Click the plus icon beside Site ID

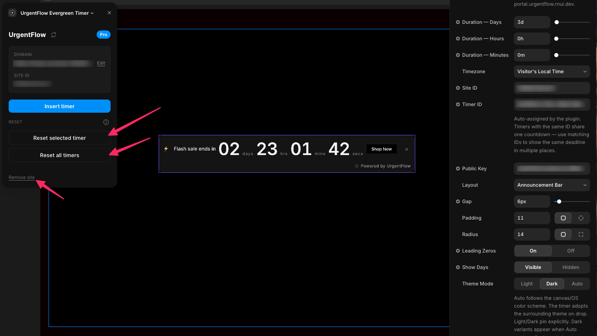pyautogui.click(x=458, y=88)
